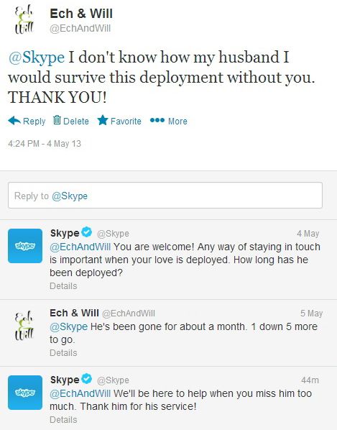
Task: Expand Details under Ech & Will reply
Action: 63,353
